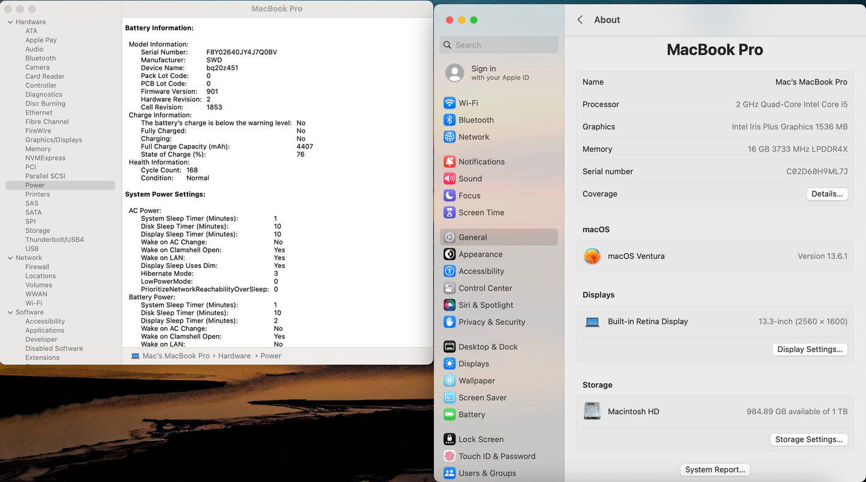866x482 pixels.
Task: Collapse the Software section
Action: (10, 312)
